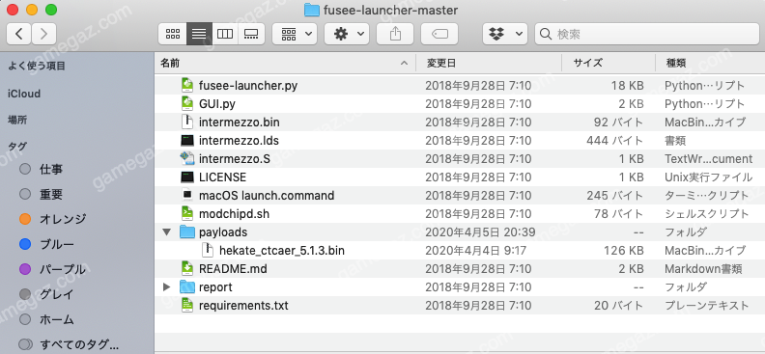The image size is (765, 354).
Task: Click the LICENSE file name
Action: [x=222, y=177]
